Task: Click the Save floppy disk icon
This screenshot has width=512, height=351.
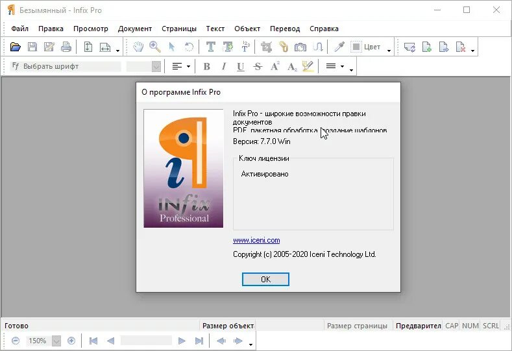Action: coord(32,47)
